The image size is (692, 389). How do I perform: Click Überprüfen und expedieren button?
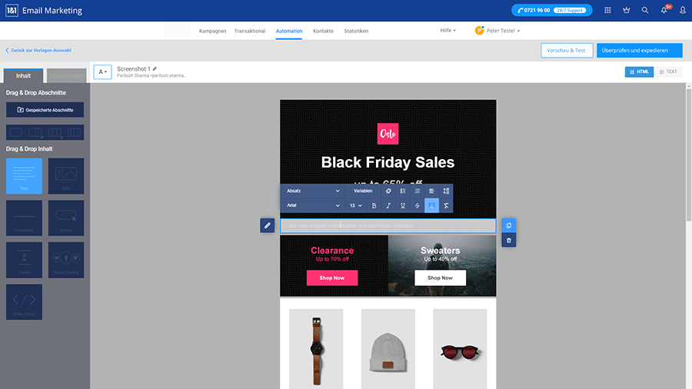pos(639,50)
